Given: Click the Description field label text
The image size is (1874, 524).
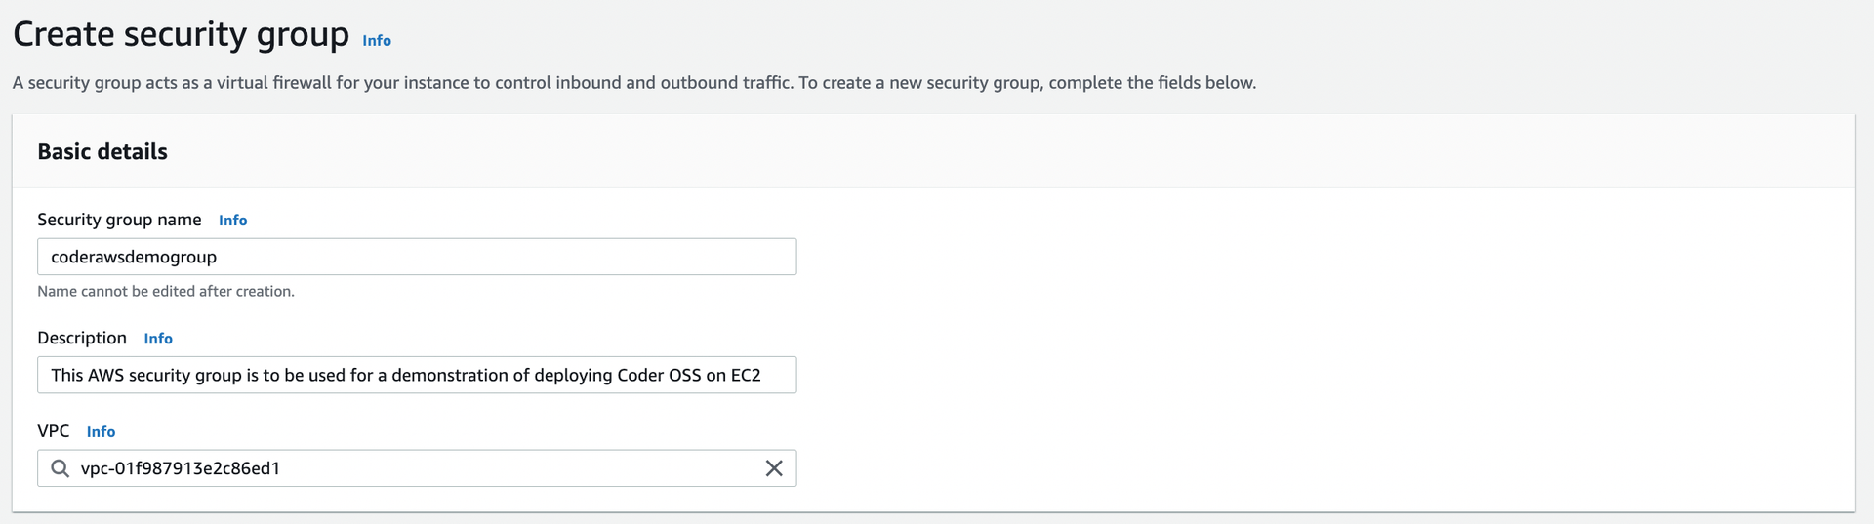Looking at the screenshot, I should pyautogui.click(x=82, y=338).
